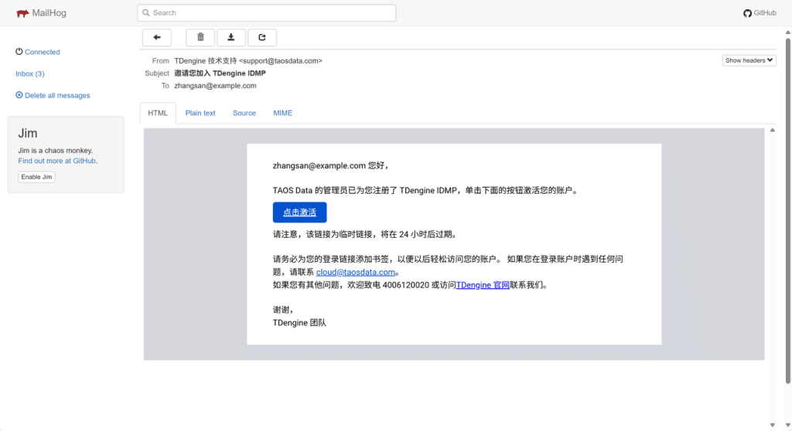The width and height of the screenshot is (792, 431).
Task: Click the Enable Jim button
Action: pyautogui.click(x=36, y=177)
